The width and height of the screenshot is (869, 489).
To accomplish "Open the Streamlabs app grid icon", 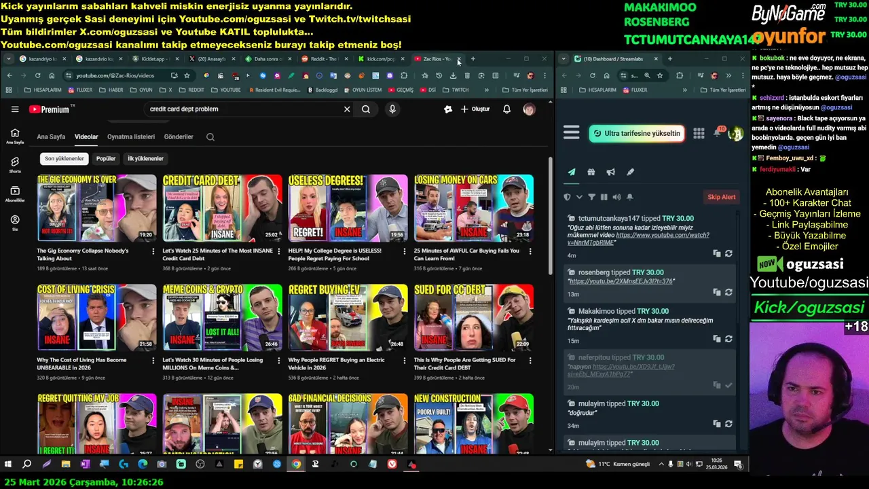I will (699, 134).
